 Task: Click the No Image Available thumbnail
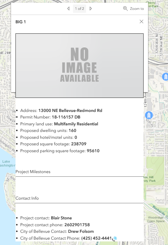[x=80, y=66]
